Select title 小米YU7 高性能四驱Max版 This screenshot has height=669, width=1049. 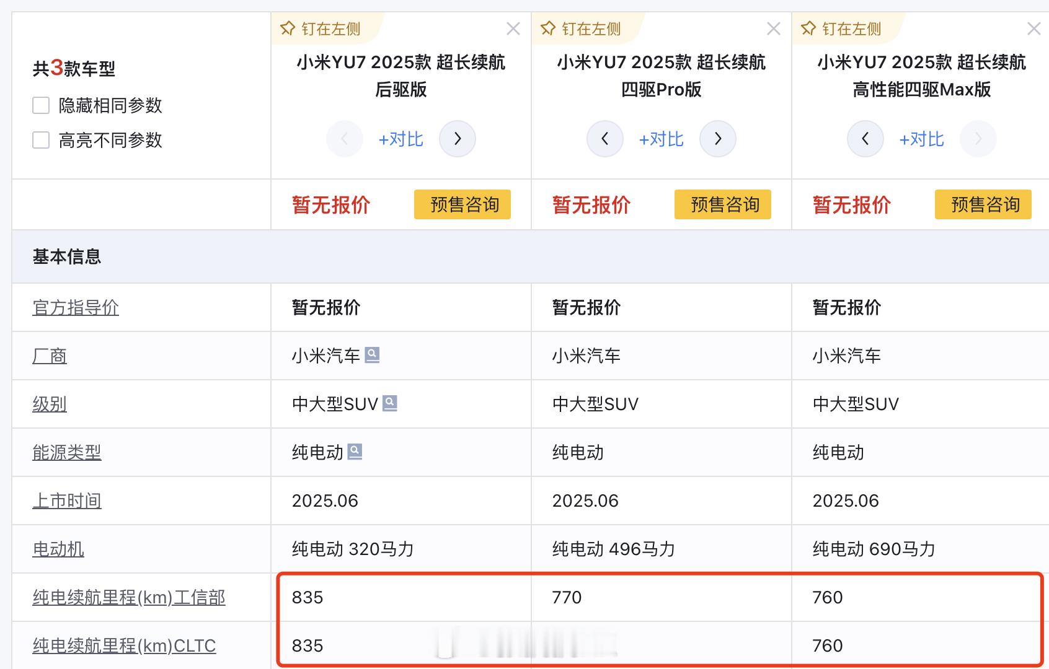tap(922, 76)
